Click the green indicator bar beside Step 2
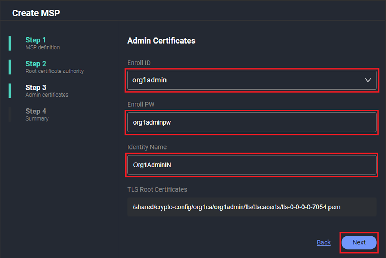 [10, 67]
